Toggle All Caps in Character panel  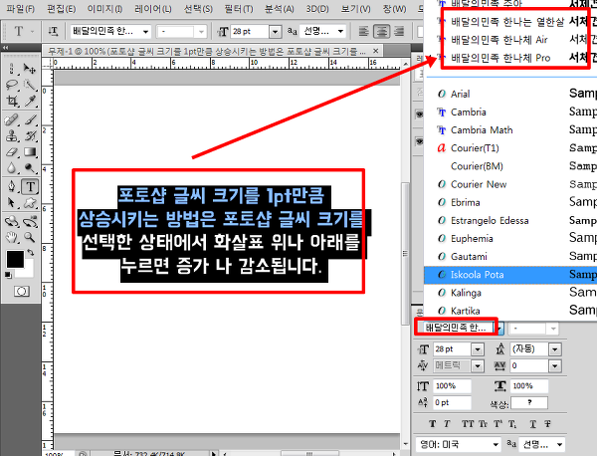click(468, 424)
